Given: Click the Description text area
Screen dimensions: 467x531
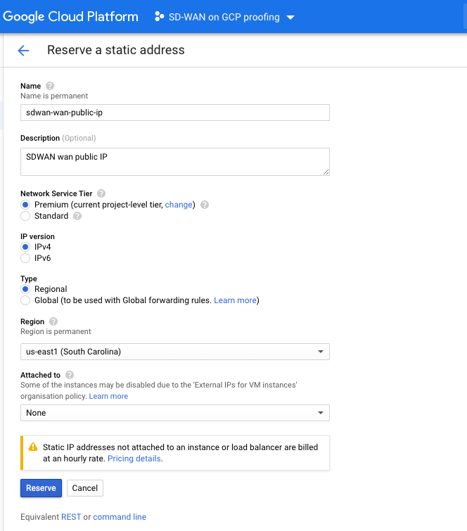Looking at the screenshot, I should tap(174, 162).
